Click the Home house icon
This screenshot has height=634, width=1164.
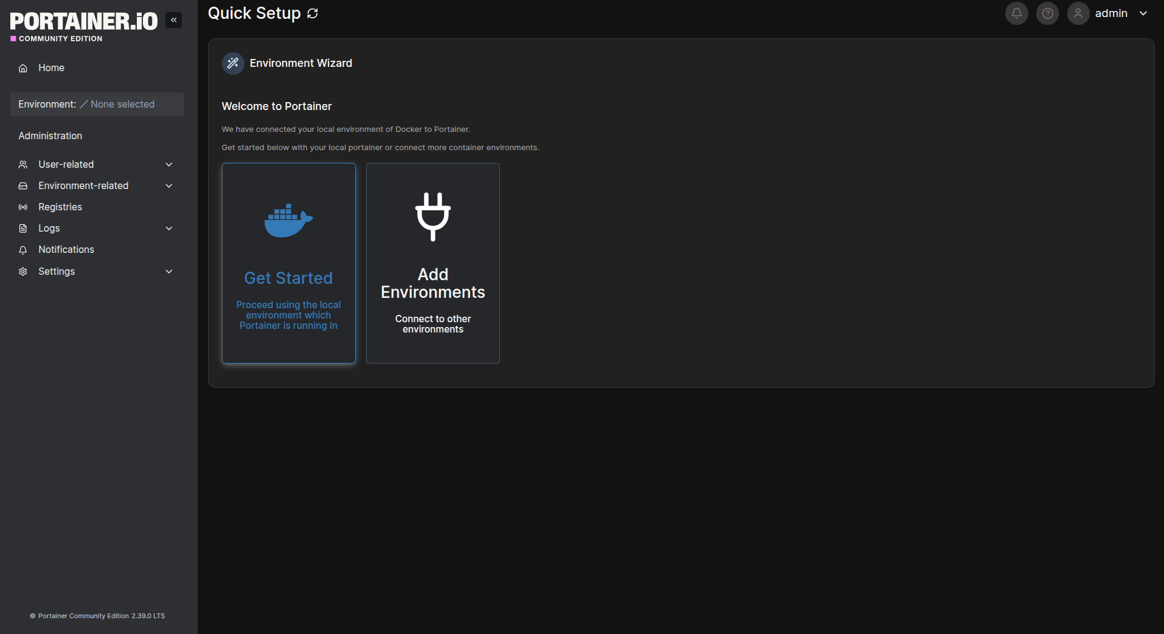tap(23, 68)
